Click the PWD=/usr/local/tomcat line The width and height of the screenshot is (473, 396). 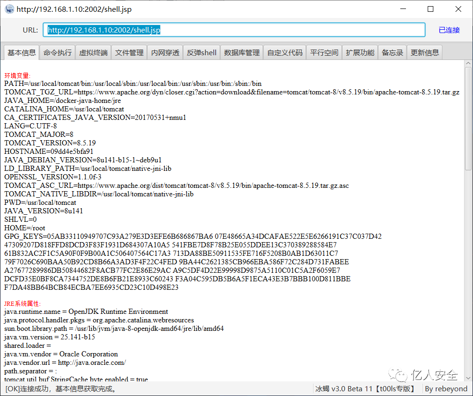[40, 202]
